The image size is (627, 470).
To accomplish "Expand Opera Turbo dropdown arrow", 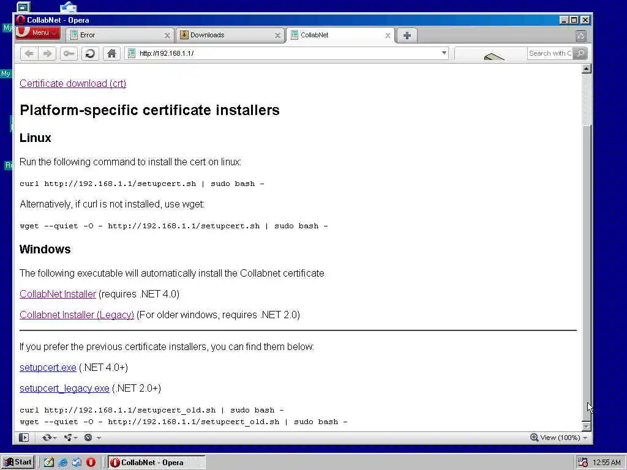I will 99,438.
